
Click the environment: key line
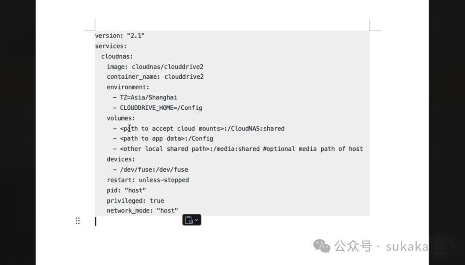(128, 87)
